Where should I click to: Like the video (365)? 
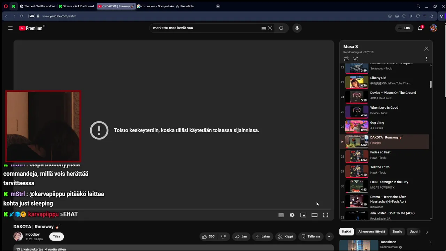(x=208, y=236)
